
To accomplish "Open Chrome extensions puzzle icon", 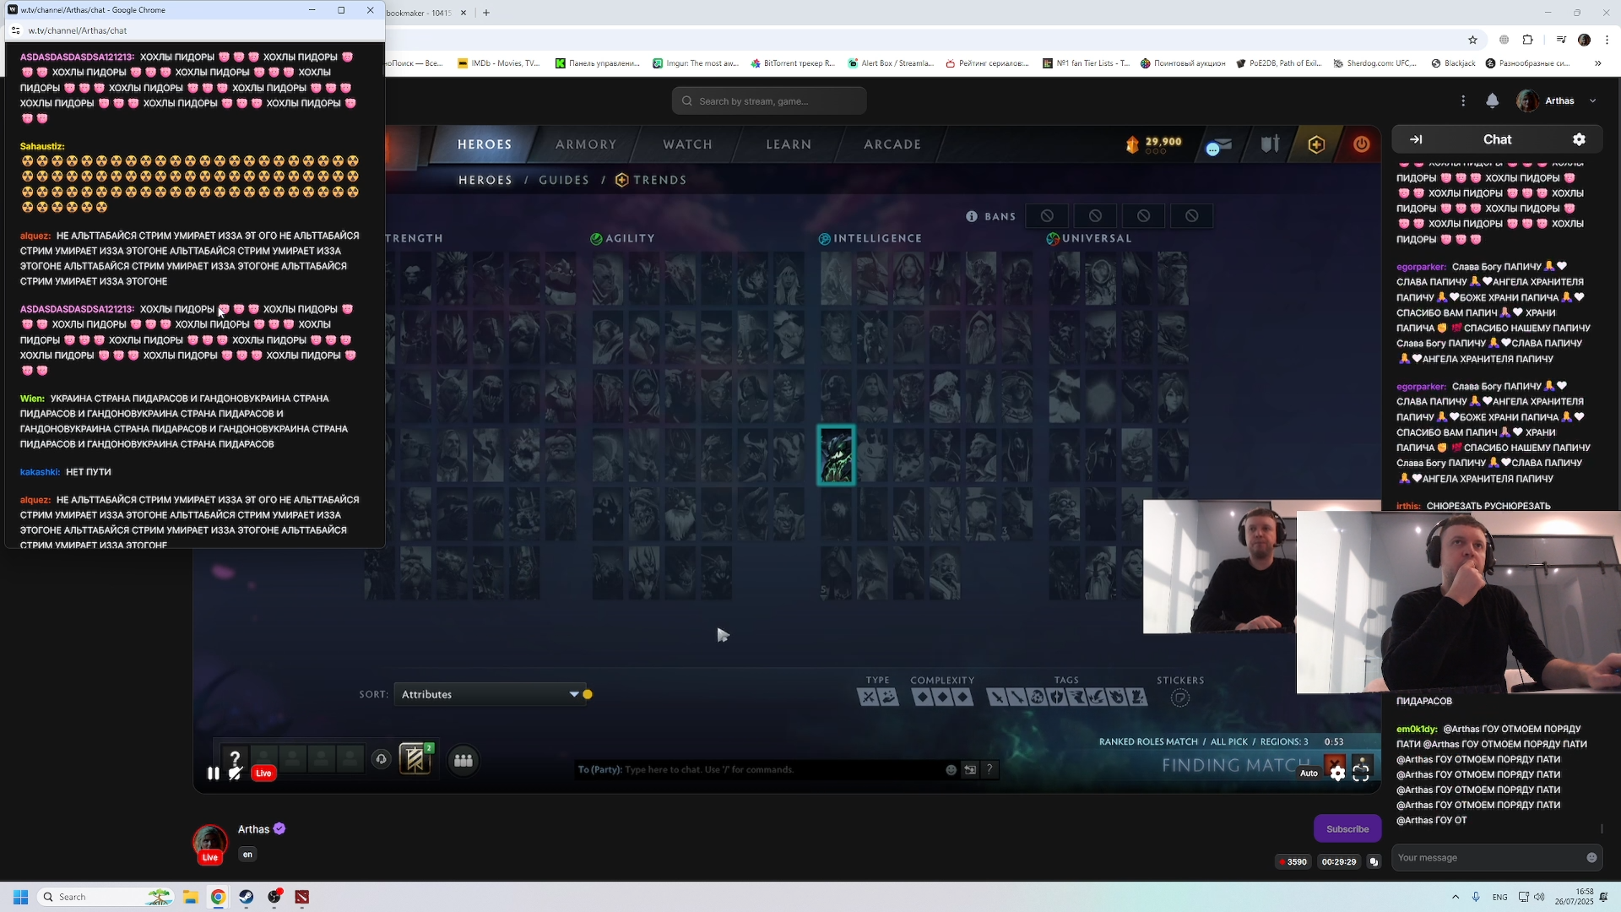I will click(1527, 40).
